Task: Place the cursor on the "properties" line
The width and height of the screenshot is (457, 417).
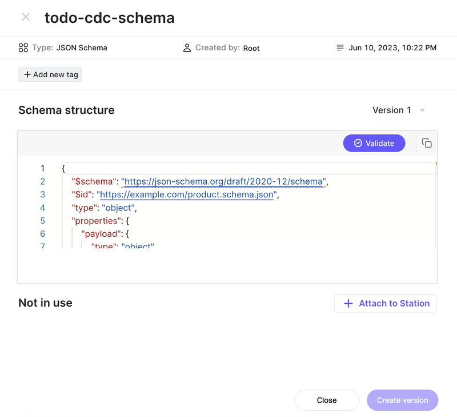Action: pyautogui.click(x=95, y=220)
